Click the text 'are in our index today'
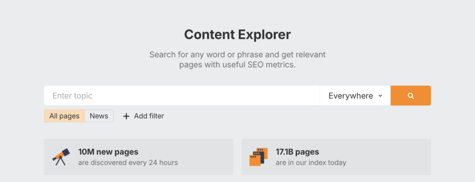 click(x=311, y=162)
